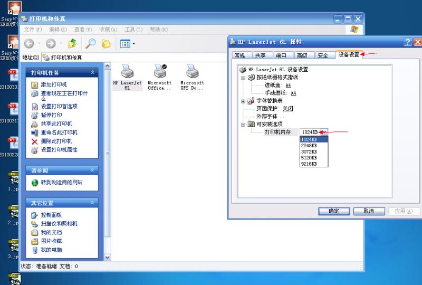This screenshot has height=285, width=422.
Task: Click the 确定 button
Action: tap(334, 211)
